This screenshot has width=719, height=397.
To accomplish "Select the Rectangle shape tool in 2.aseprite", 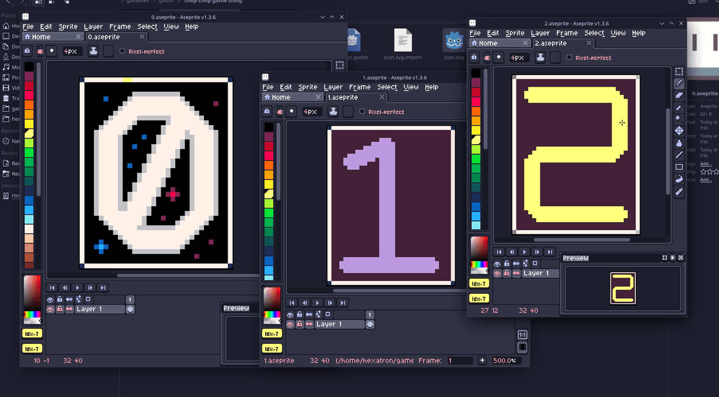I will pyautogui.click(x=679, y=167).
